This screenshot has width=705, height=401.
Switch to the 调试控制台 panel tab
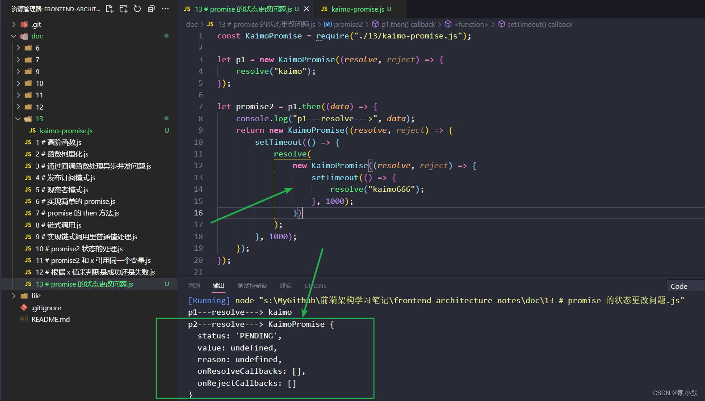click(252, 286)
